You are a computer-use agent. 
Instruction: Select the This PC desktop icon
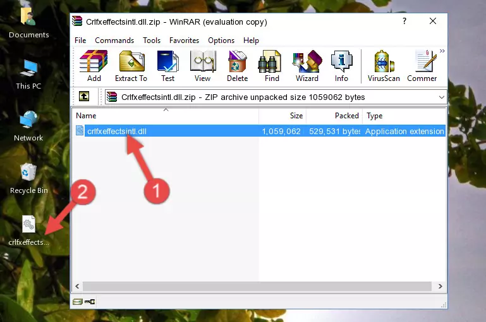pyautogui.click(x=28, y=75)
